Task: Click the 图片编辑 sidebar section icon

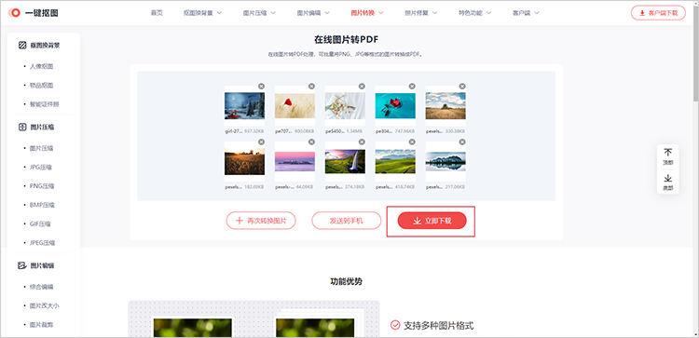Action: pos(22,266)
